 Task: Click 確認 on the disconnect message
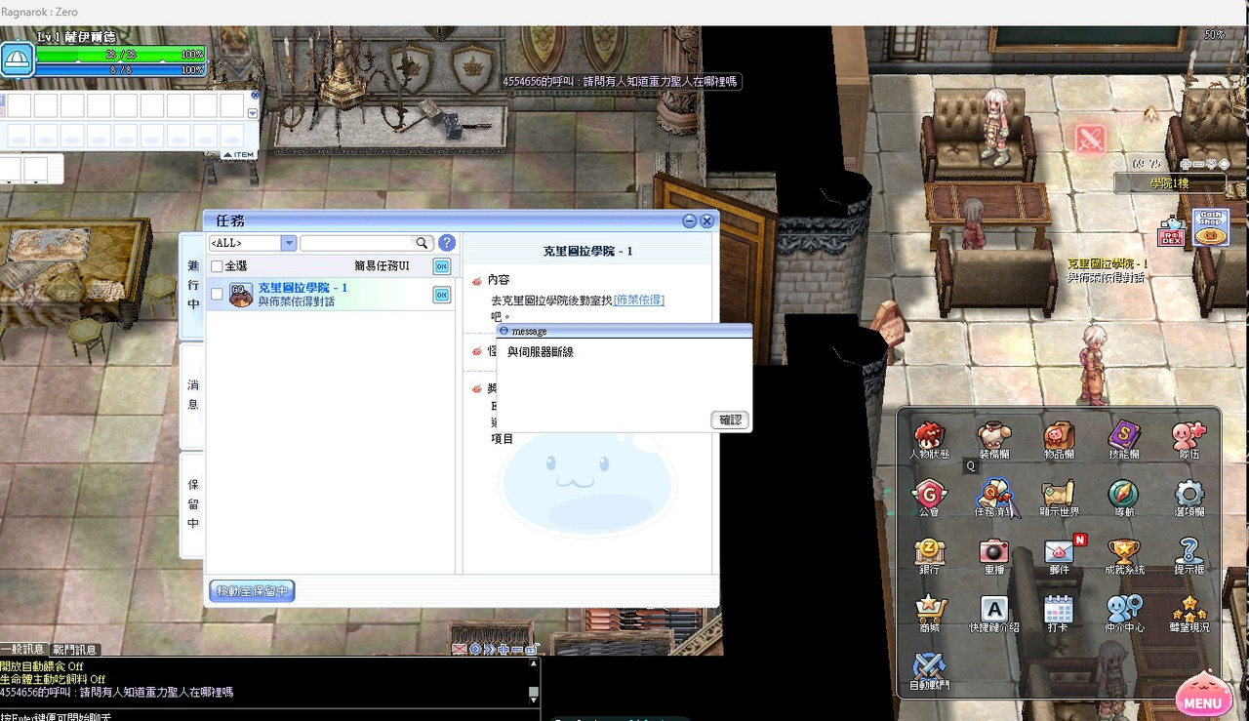pos(730,420)
